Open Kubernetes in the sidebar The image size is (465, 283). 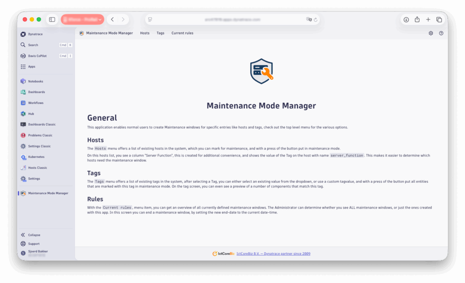36,157
